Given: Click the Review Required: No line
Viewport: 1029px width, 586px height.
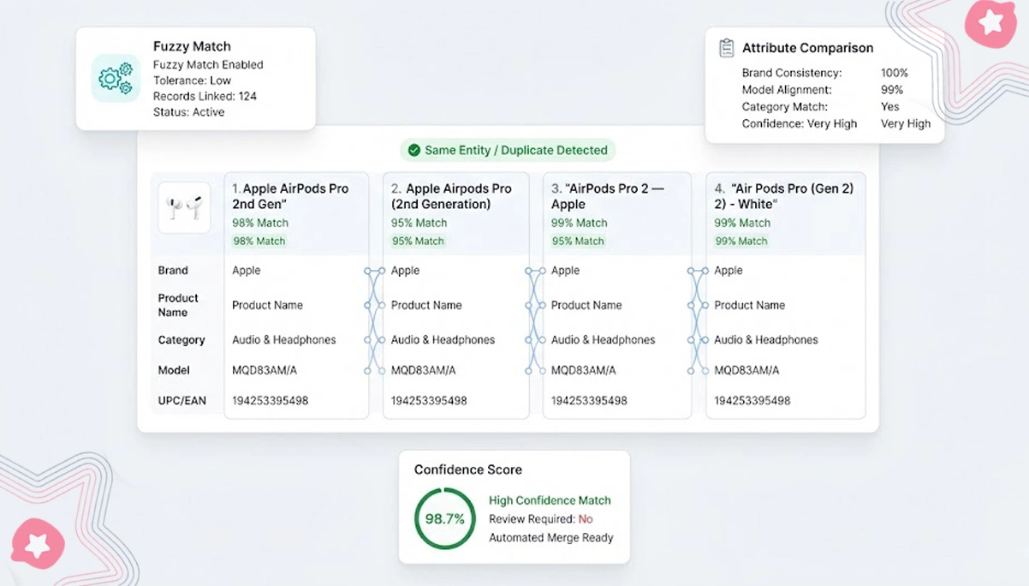Looking at the screenshot, I should tap(541, 519).
